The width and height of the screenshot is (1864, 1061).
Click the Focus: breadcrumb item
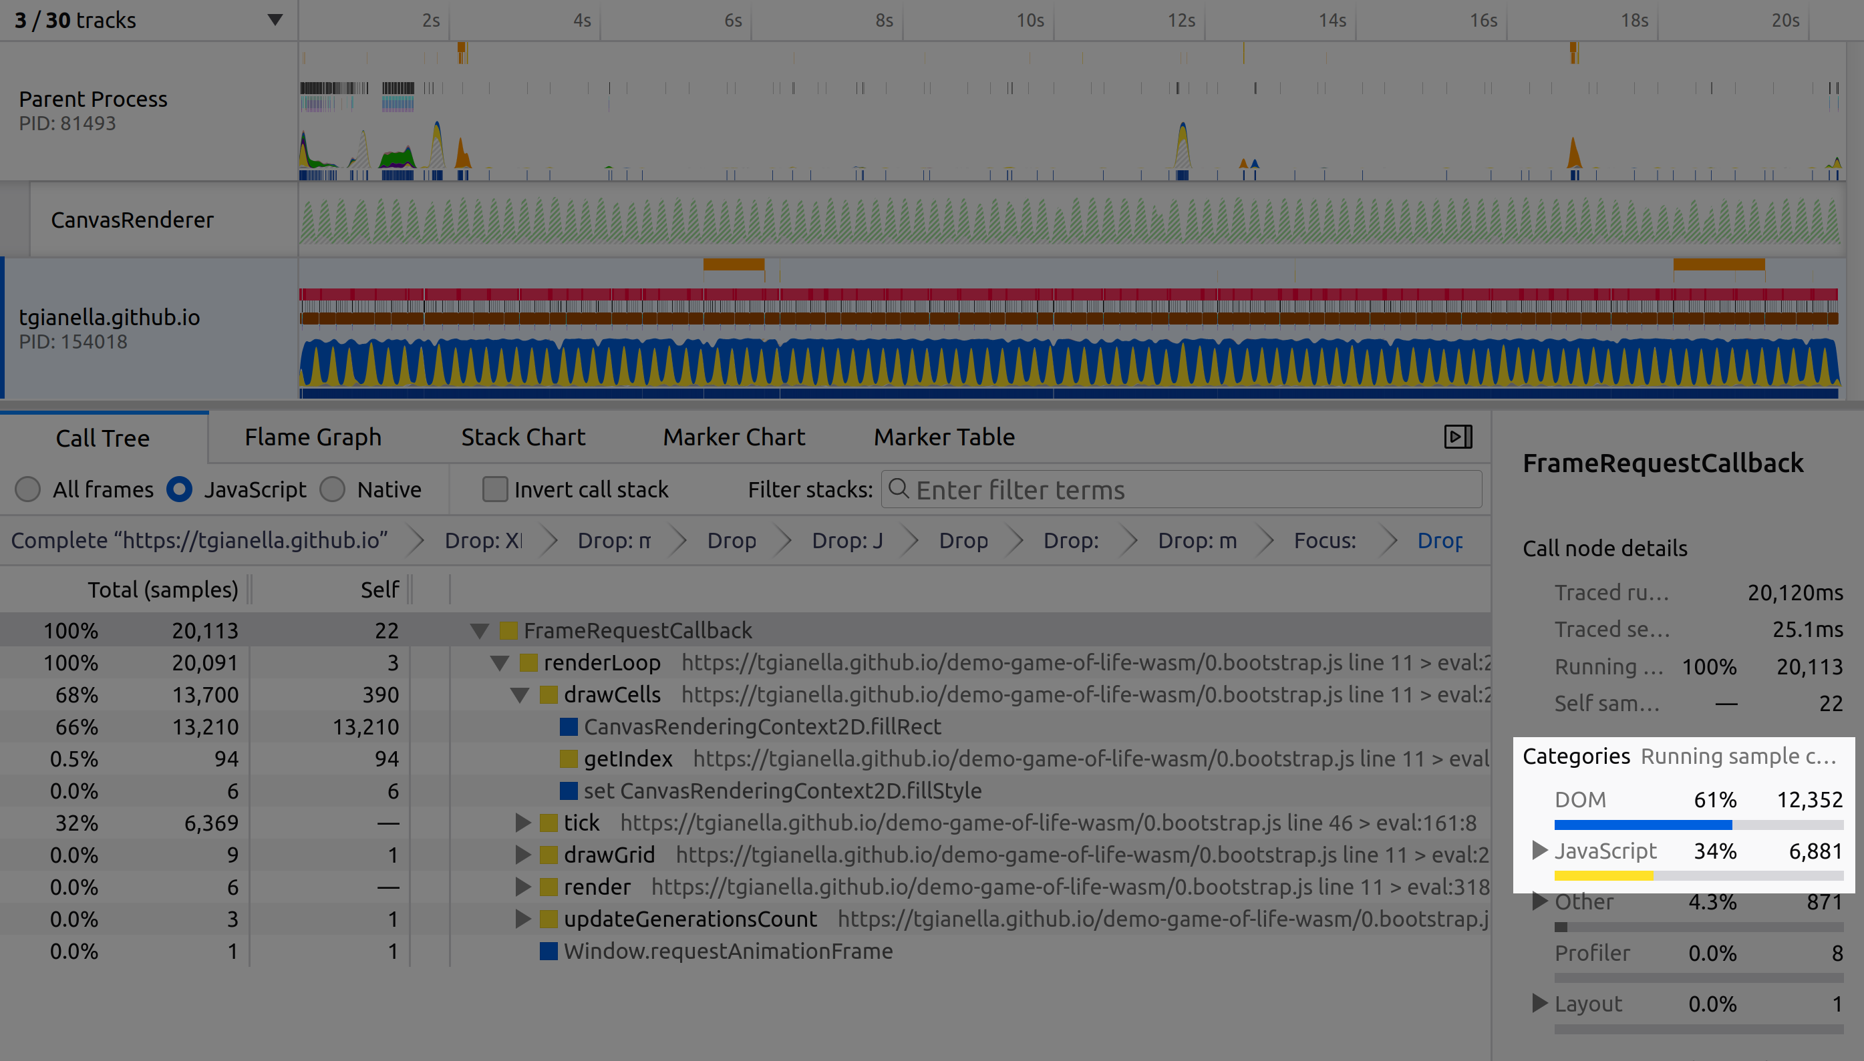tap(1324, 540)
